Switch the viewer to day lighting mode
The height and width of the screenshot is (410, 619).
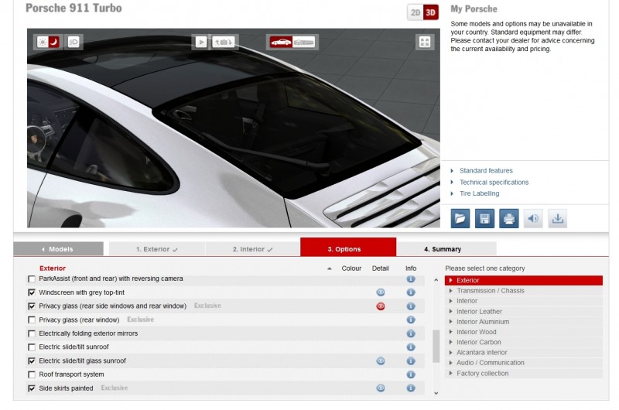43,42
